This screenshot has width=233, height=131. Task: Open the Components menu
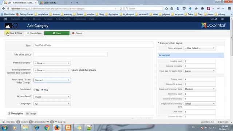[x=63, y=19]
